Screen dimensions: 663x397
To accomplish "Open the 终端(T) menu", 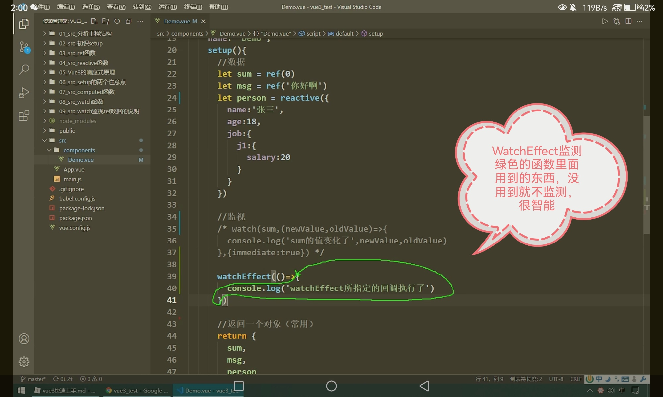I will pyautogui.click(x=193, y=7).
